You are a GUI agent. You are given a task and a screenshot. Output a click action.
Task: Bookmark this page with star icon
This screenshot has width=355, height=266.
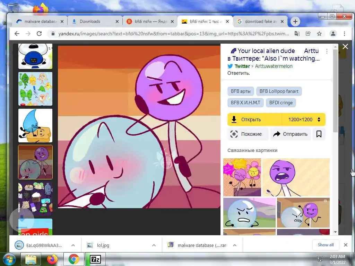tap(319, 34)
